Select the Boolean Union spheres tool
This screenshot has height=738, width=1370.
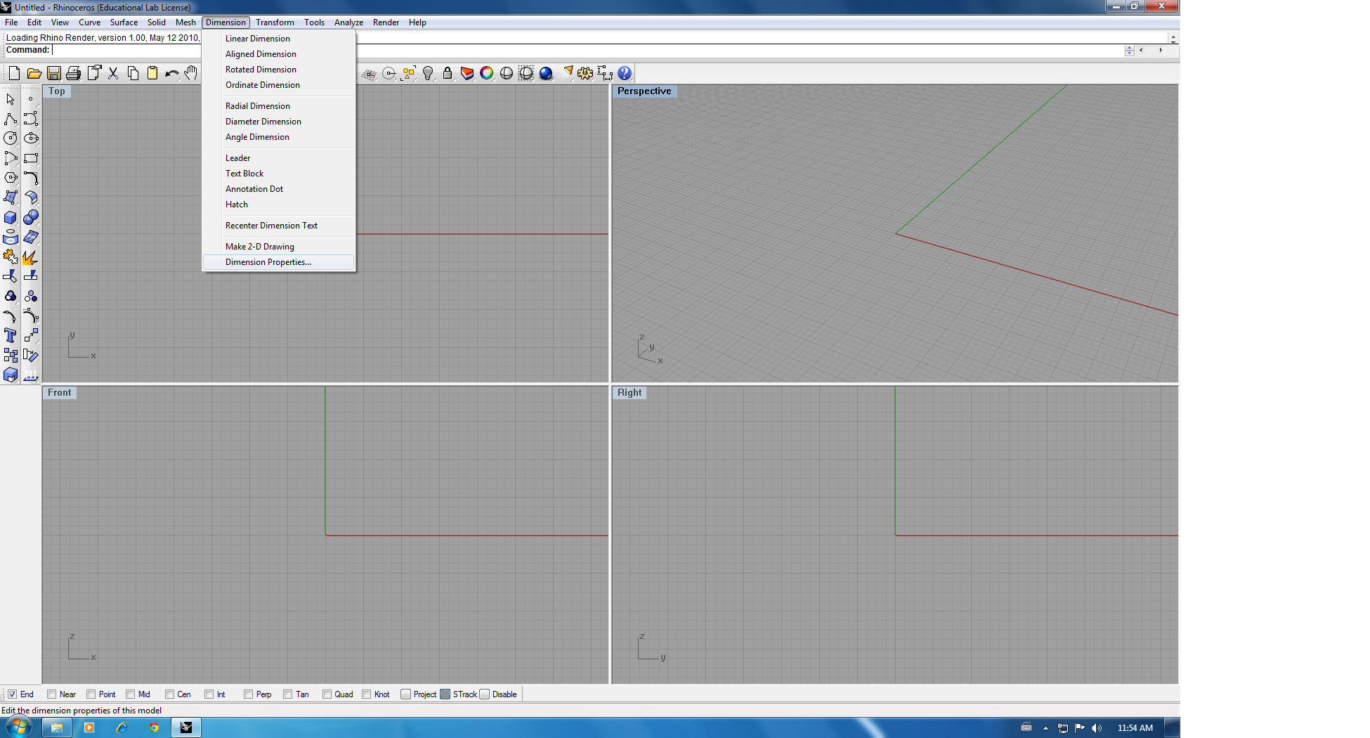click(31, 217)
